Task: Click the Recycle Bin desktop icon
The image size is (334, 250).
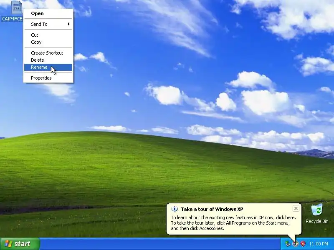Action: click(317, 210)
